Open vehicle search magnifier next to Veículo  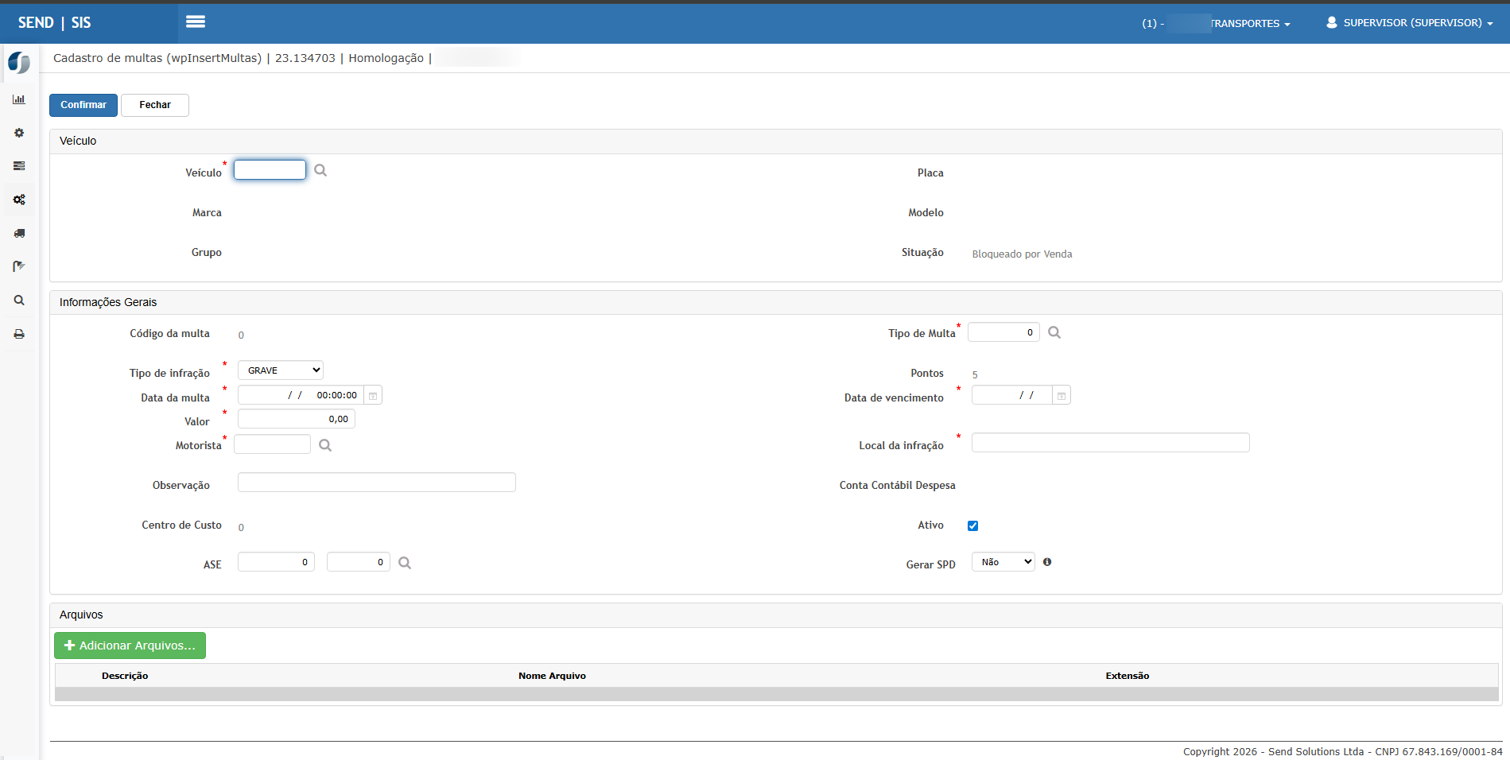tap(320, 170)
